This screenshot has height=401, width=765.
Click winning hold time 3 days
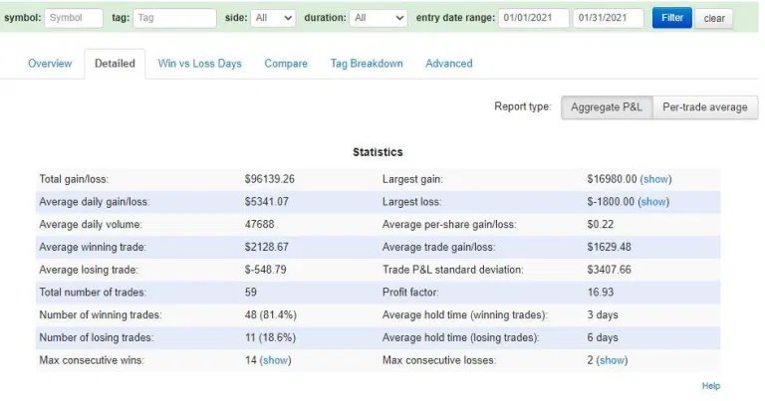603,315
